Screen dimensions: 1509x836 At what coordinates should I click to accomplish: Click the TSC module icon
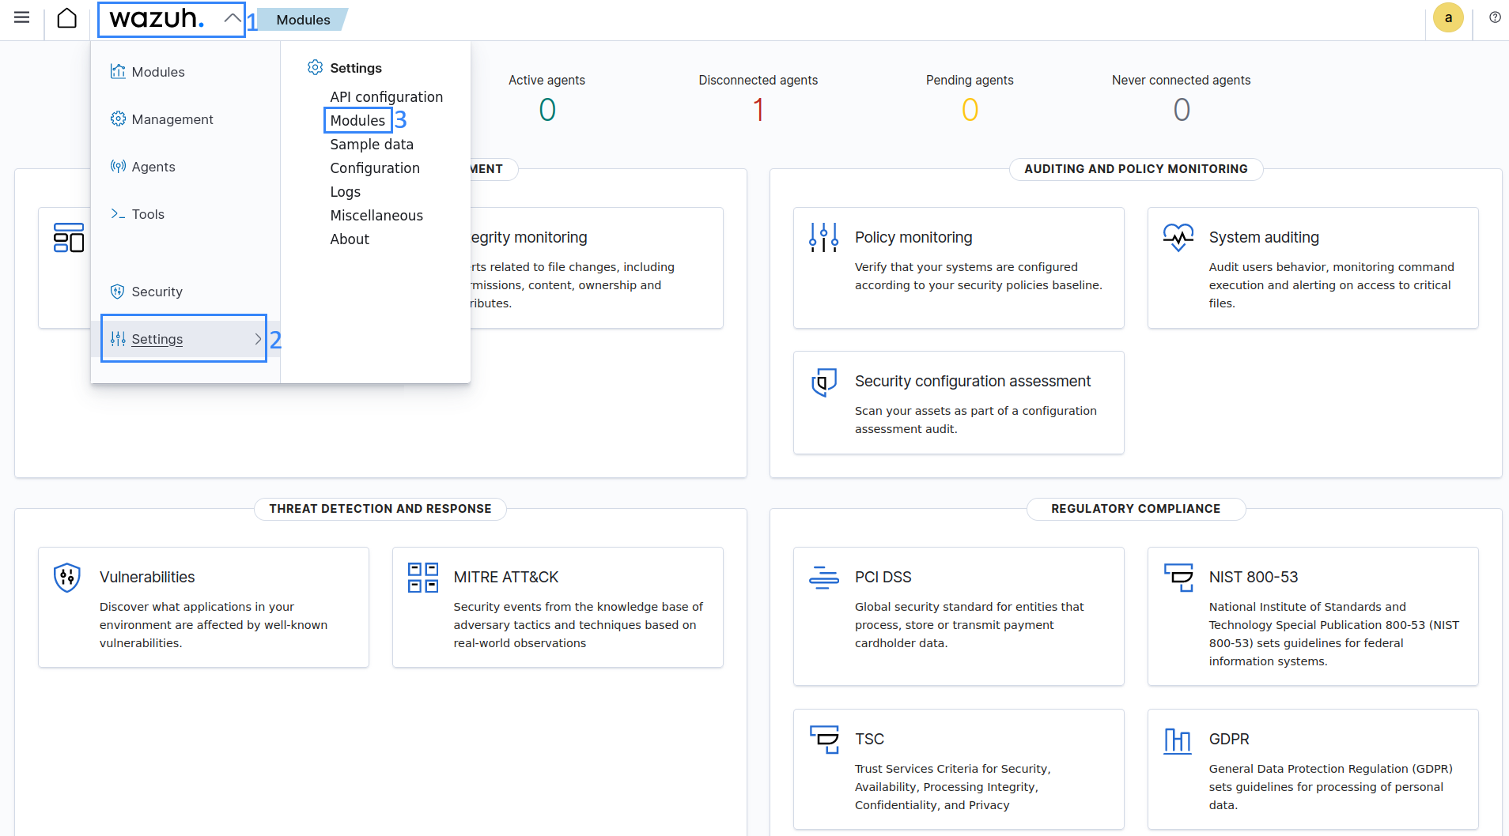pyautogui.click(x=824, y=740)
